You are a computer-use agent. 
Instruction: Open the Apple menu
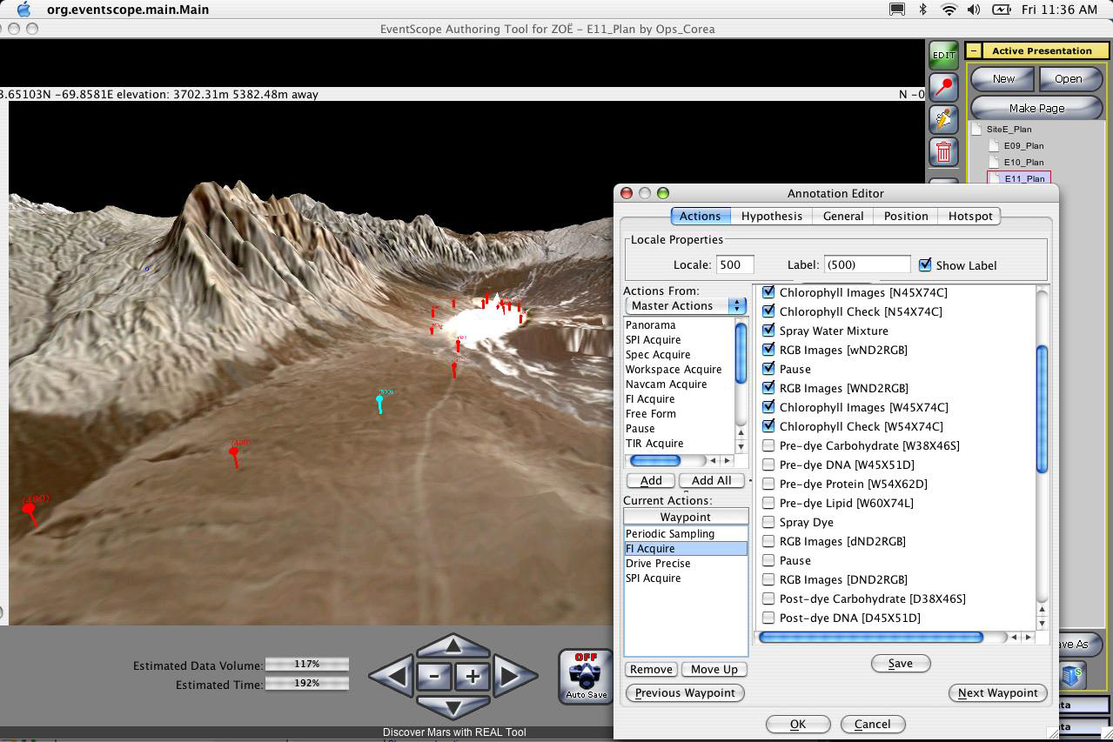pyautogui.click(x=24, y=10)
